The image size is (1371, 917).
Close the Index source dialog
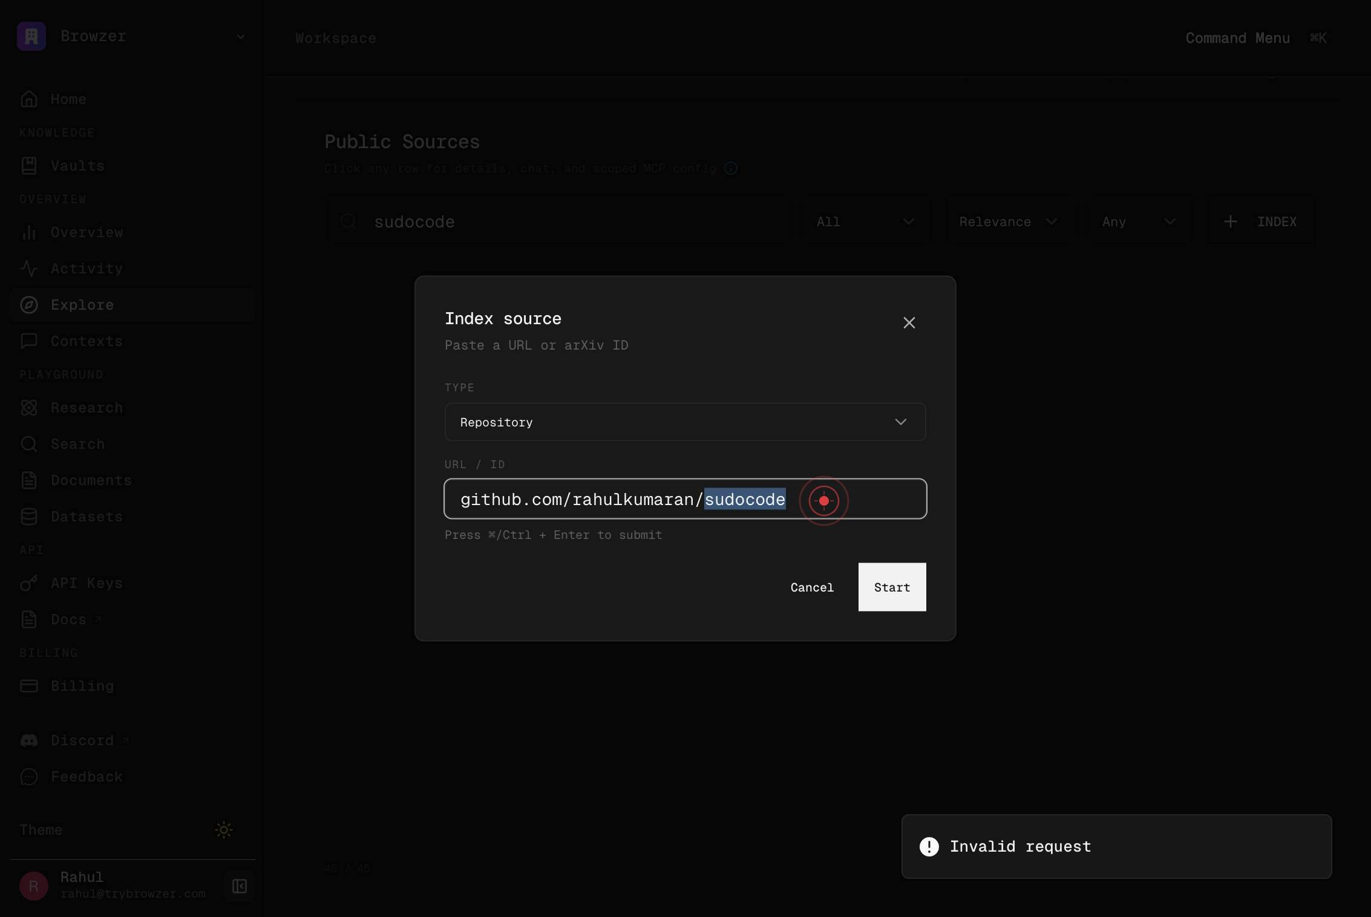tap(909, 322)
